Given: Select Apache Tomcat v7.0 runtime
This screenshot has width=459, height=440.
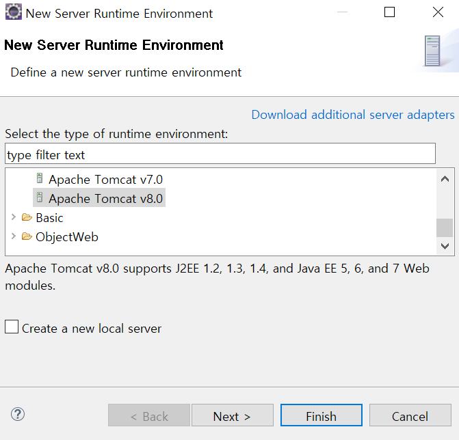Looking at the screenshot, I should point(105,179).
